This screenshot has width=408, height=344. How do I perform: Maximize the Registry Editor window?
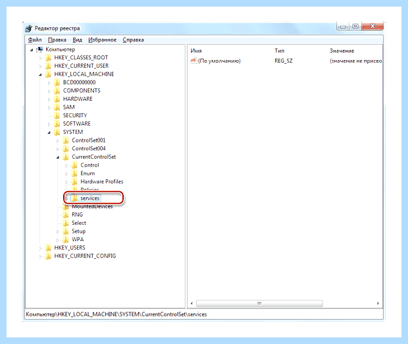coord(355,26)
